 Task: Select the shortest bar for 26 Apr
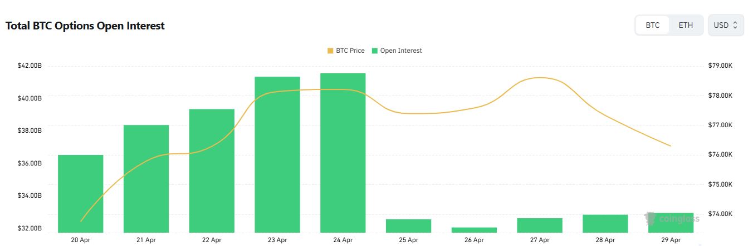point(474,229)
